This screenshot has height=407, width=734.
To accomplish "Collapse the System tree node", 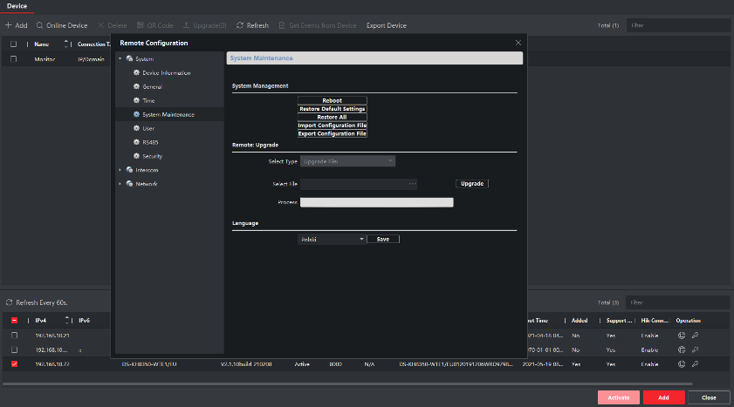I will [x=120, y=58].
